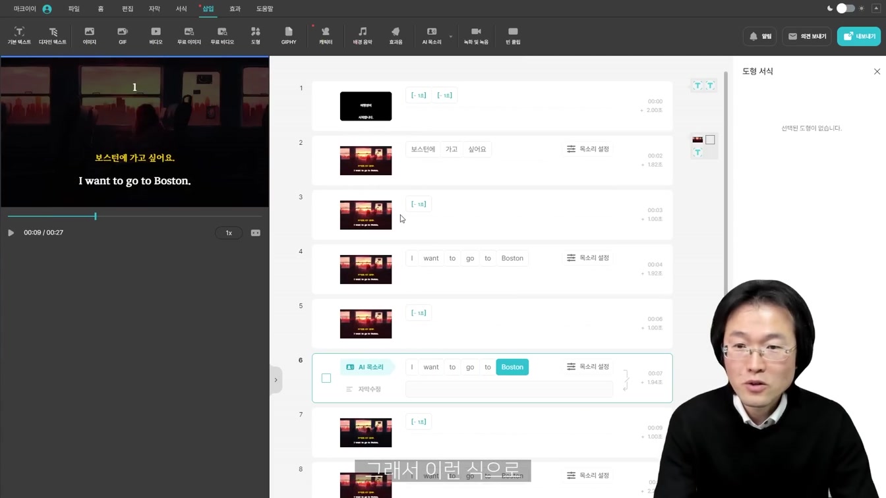Click the word go in clip 6
Viewport: 886px width, 498px height.
pyautogui.click(x=470, y=367)
